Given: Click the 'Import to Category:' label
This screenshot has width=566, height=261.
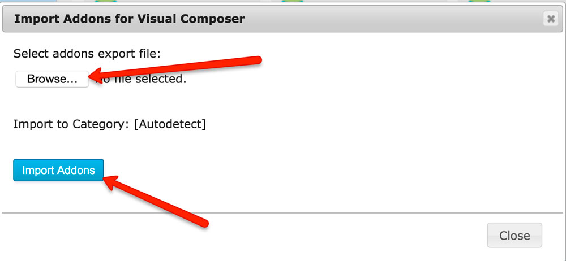Looking at the screenshot, I should [71, 124].
